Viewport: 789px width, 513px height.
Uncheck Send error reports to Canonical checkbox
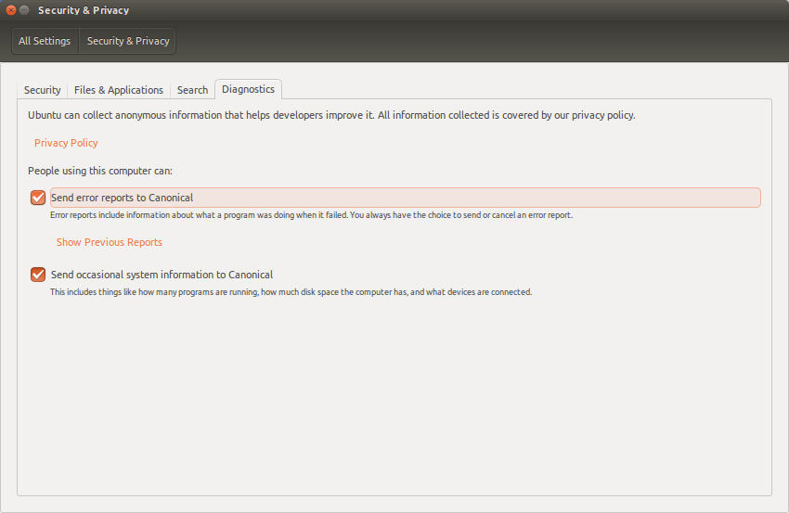click(38, 198)
